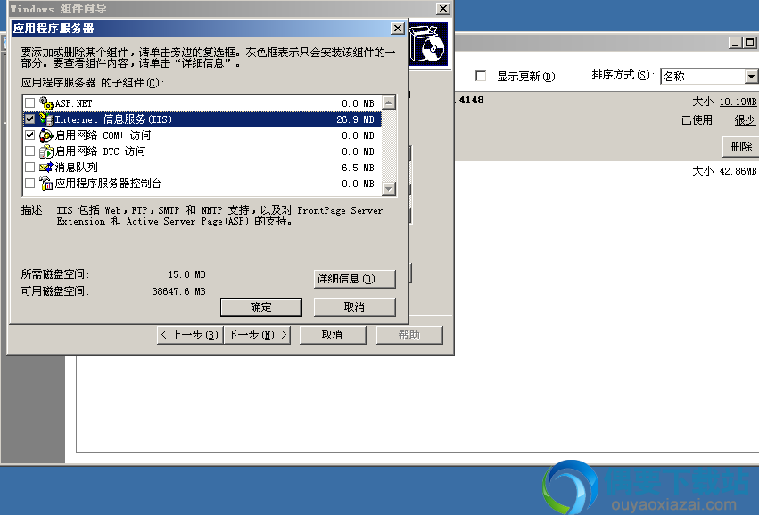Click the 大小 42.86MB text
The width and height of the screenshot is (759, 515).
coord(724,171)
